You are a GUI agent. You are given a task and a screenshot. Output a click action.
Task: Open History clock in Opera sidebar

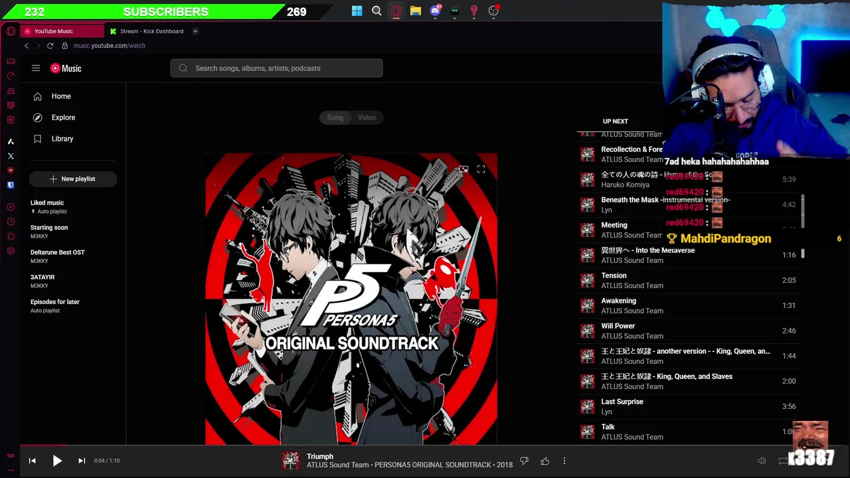11,222
